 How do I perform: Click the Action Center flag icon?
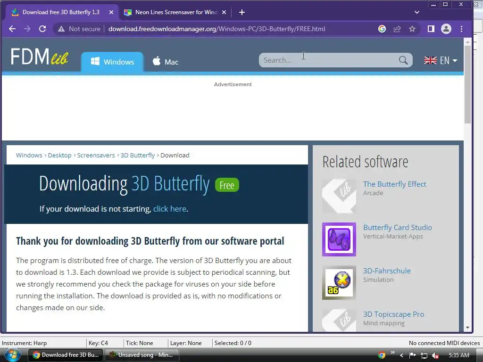coord(412,355)
